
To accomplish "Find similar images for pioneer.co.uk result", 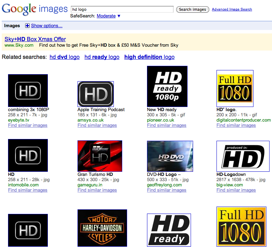I will coord(167,125).
